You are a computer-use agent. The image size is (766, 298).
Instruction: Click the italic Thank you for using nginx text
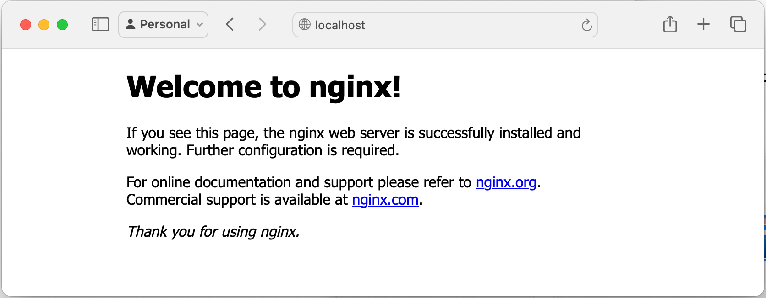click(213, 232)
